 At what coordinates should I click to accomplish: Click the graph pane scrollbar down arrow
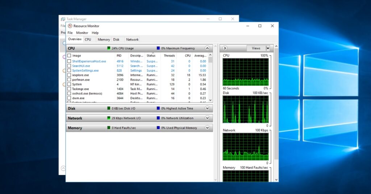pyautogui.click(x=276, y=180)
